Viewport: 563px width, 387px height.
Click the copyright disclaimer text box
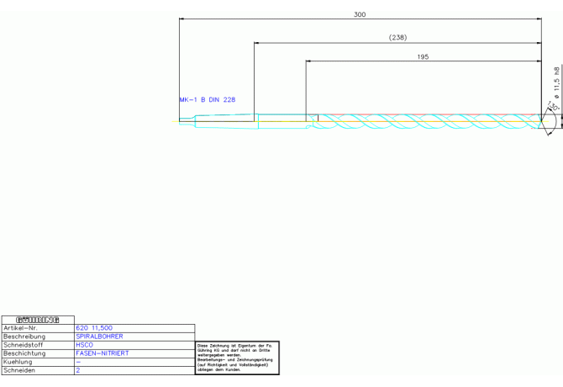[x=237, y=358]
